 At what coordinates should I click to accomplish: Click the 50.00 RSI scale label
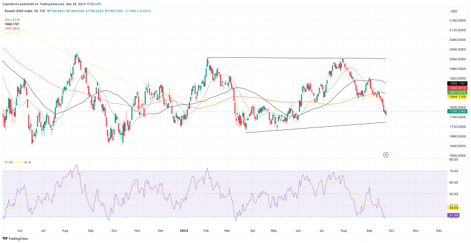pyautogui.click(x=453, y=194)
